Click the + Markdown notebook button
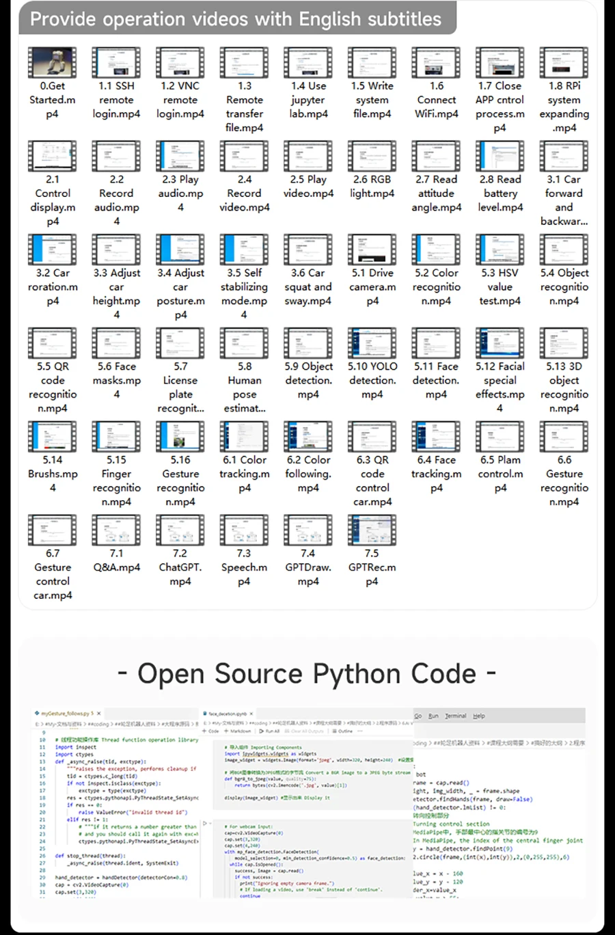This screenshot has width=615, height=935. pyautogui.click(x=237, y=731)
